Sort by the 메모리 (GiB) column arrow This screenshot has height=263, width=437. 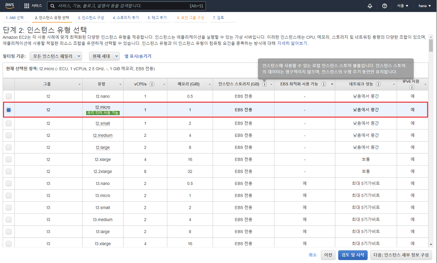point(210,84)
